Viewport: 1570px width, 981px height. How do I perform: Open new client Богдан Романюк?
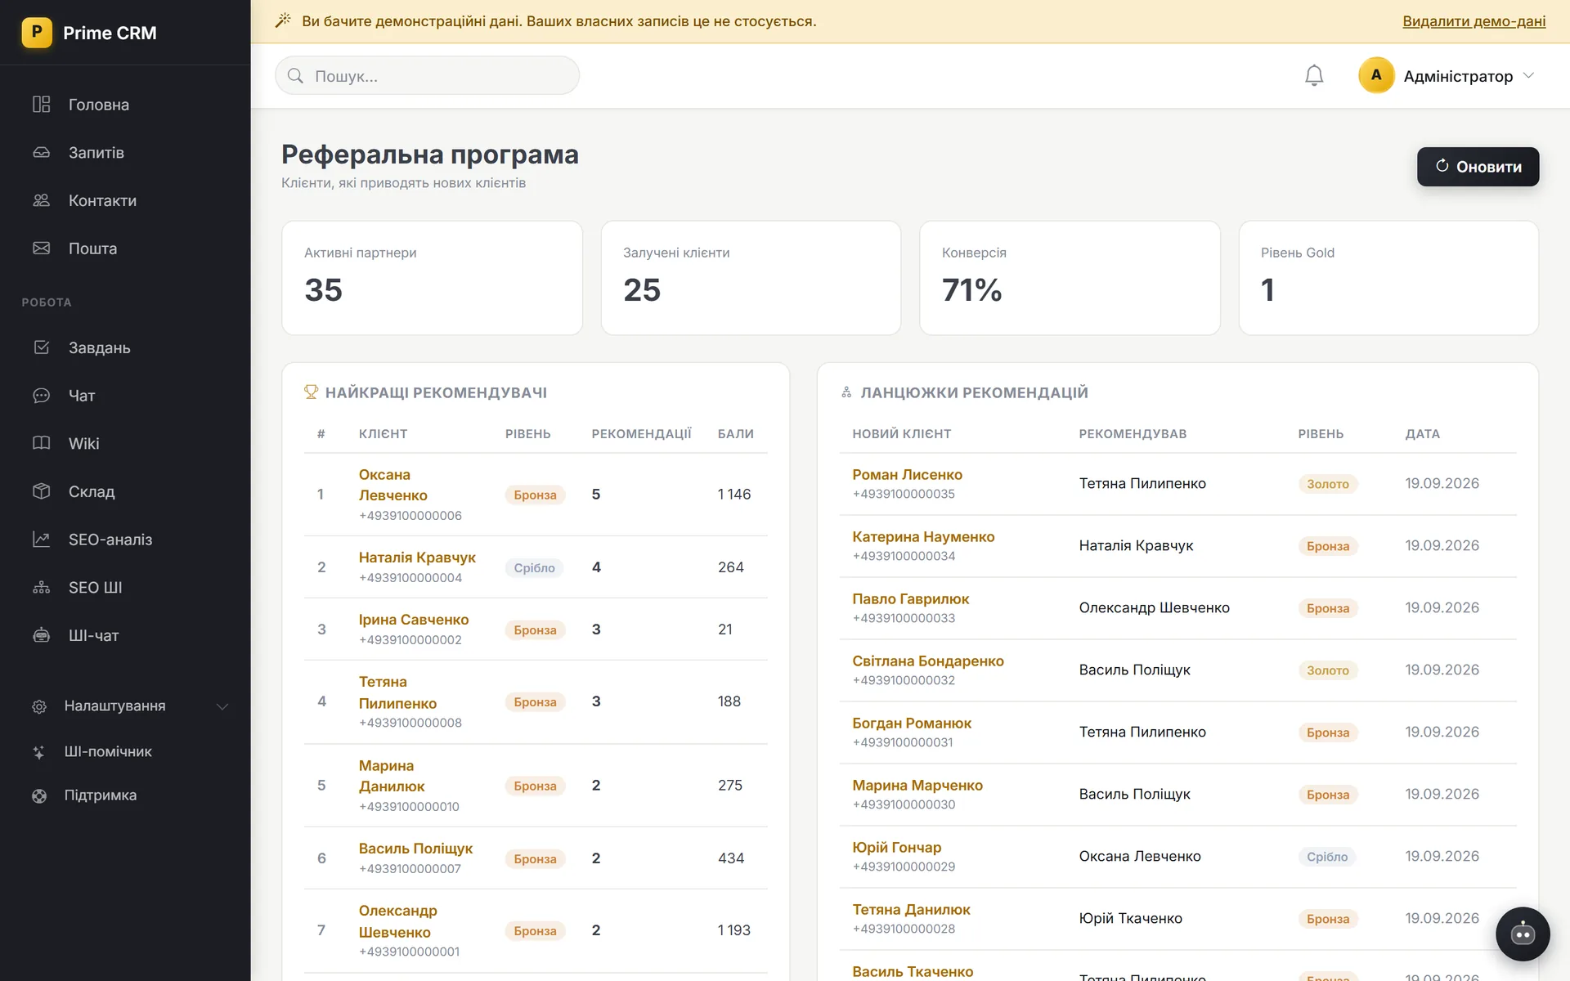[x=912, y=723]
